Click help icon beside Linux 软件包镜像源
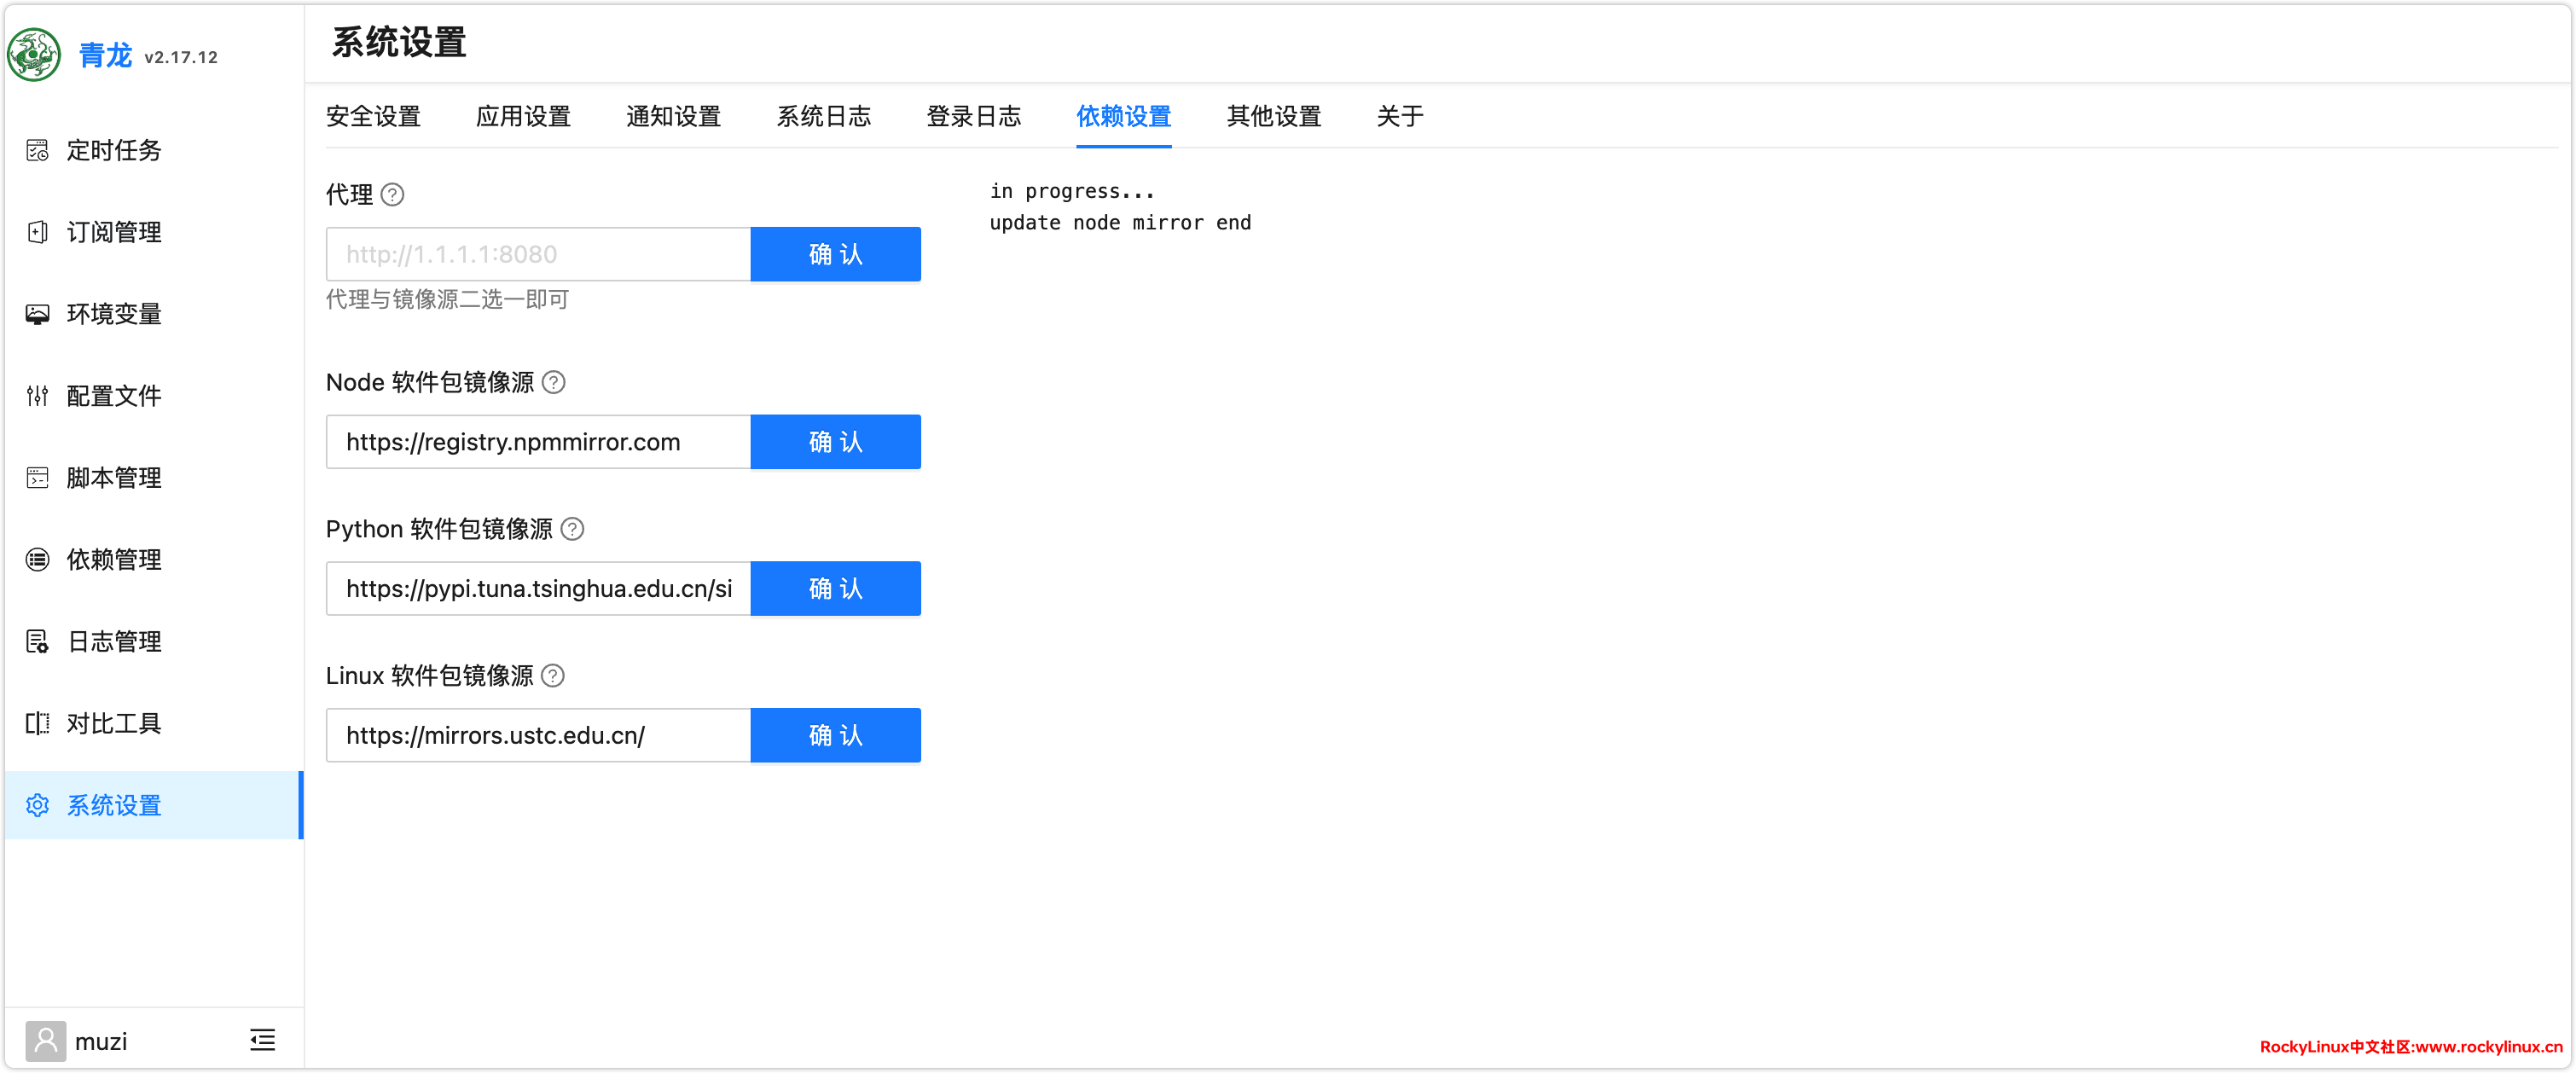This screenshot has height=1073, width=2576. [x=553, y=676]
